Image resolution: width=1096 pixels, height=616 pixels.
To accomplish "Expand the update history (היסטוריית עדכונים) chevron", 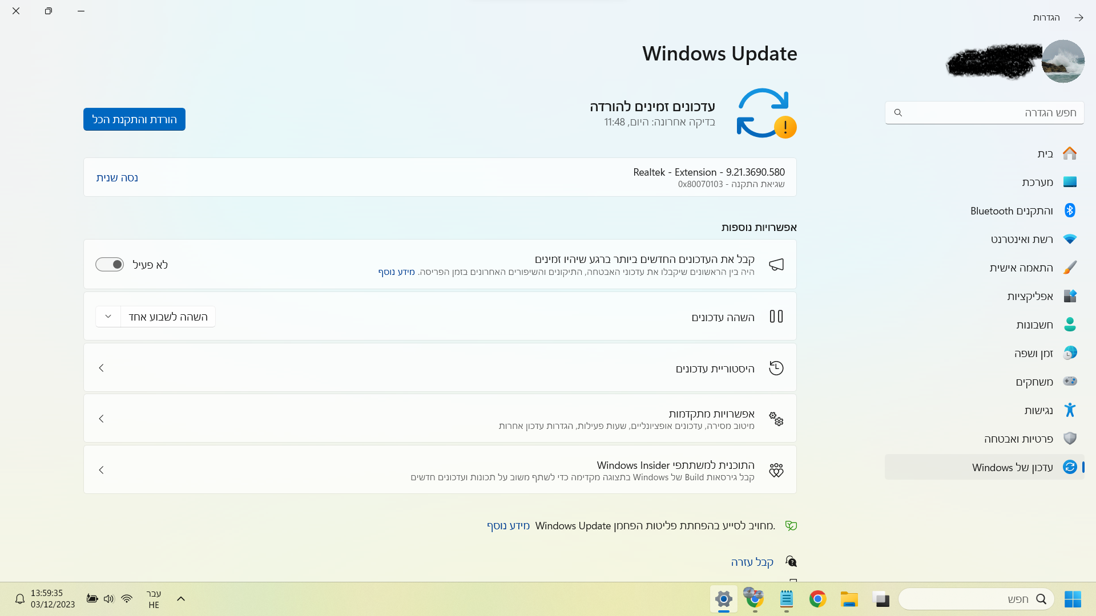I will tap(101, 368).
